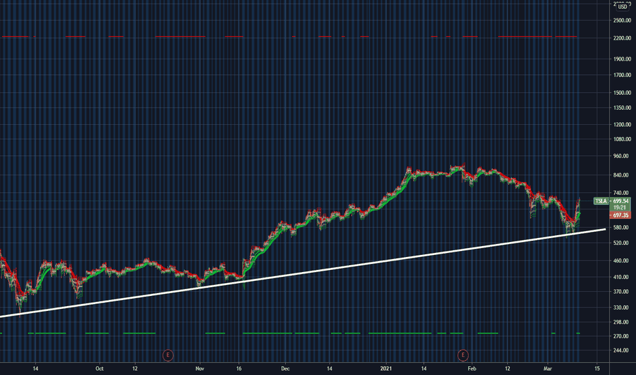Click the 1700.00 price axis label
The height and width of the screenshot is (375, 636).
(x=622, y=75)
